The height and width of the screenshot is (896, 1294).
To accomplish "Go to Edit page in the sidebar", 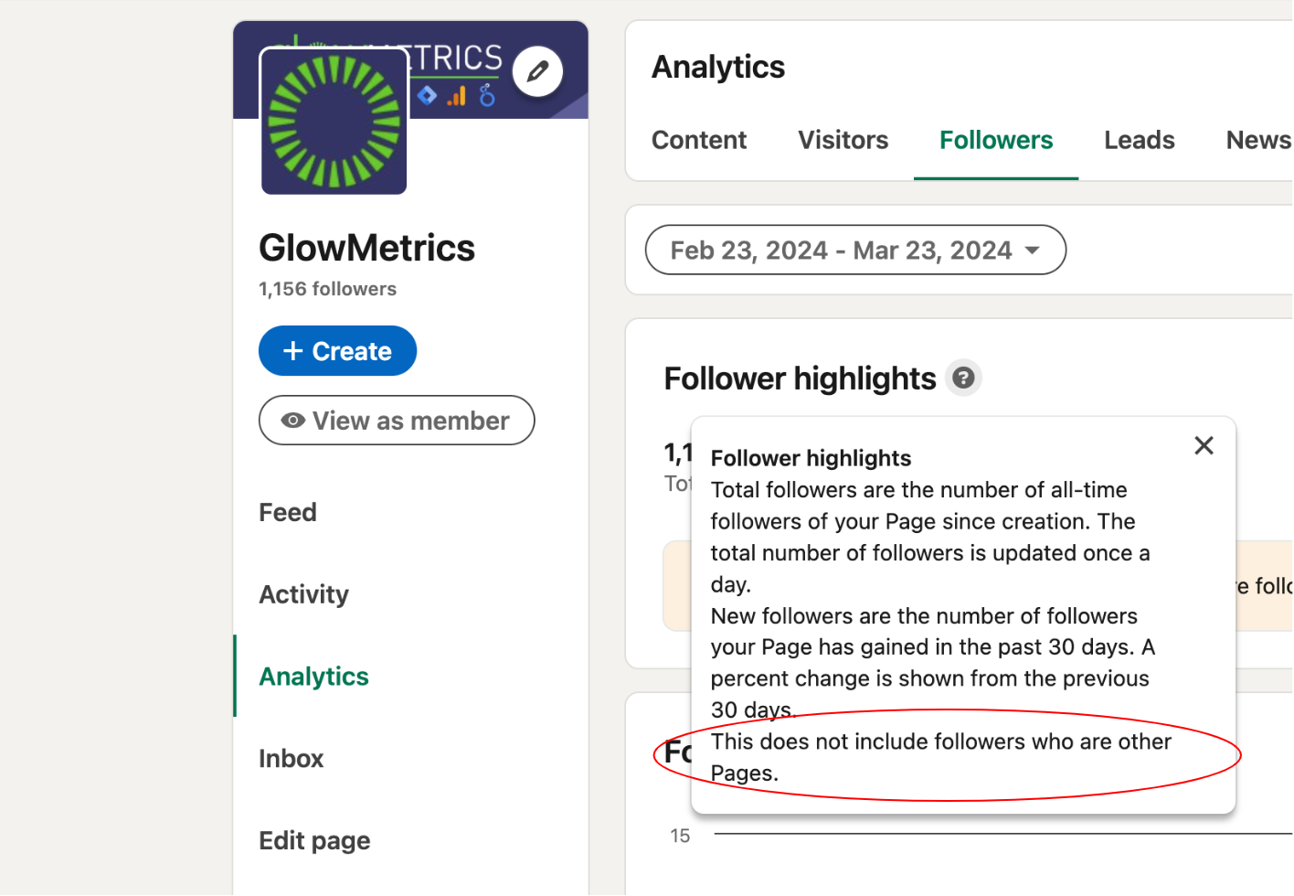I will (x=315, y=841).
